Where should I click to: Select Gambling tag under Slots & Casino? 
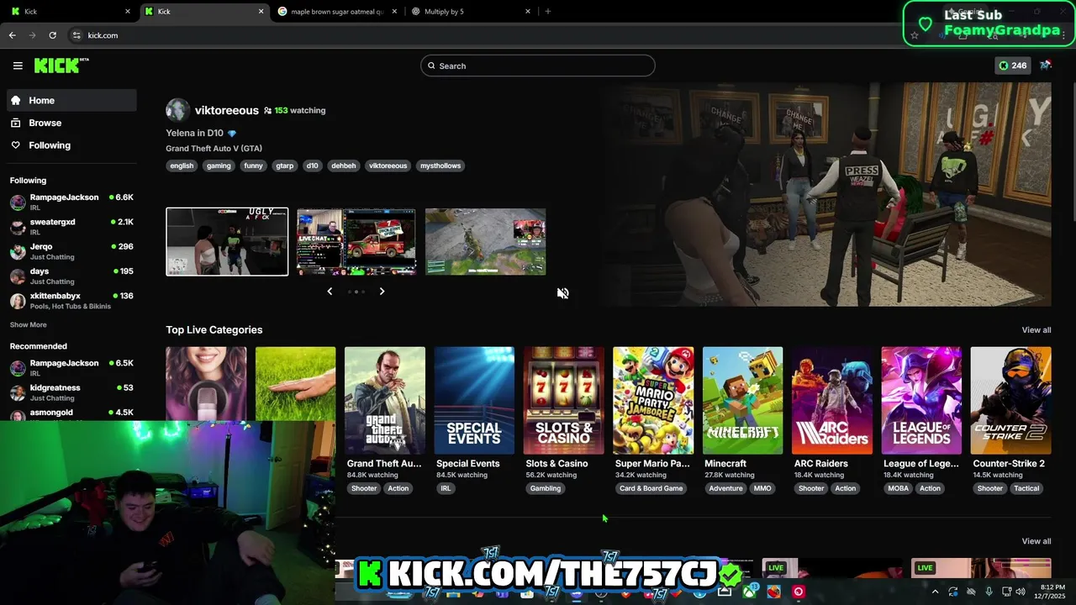click(x=546, y=488)
